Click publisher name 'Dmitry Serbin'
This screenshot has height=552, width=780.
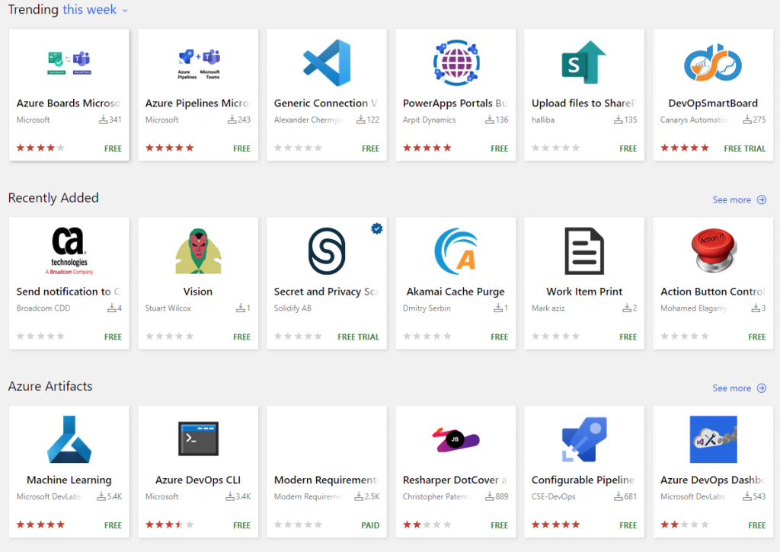[427, 308]
